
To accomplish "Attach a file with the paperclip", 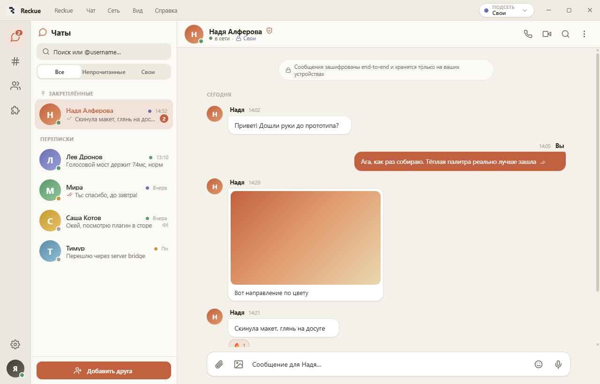I will (219, 364).
